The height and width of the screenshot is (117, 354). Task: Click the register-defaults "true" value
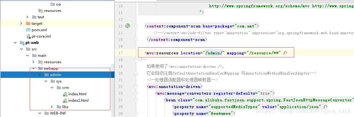(x=265, y=93)
